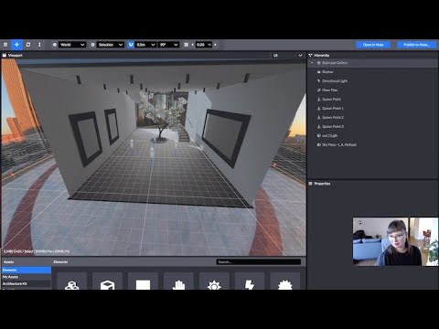Select the Translate tool

16,45
